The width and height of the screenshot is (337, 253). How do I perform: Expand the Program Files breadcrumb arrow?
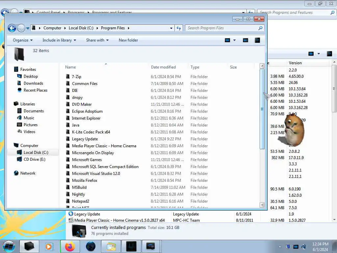tap(129, 28)
